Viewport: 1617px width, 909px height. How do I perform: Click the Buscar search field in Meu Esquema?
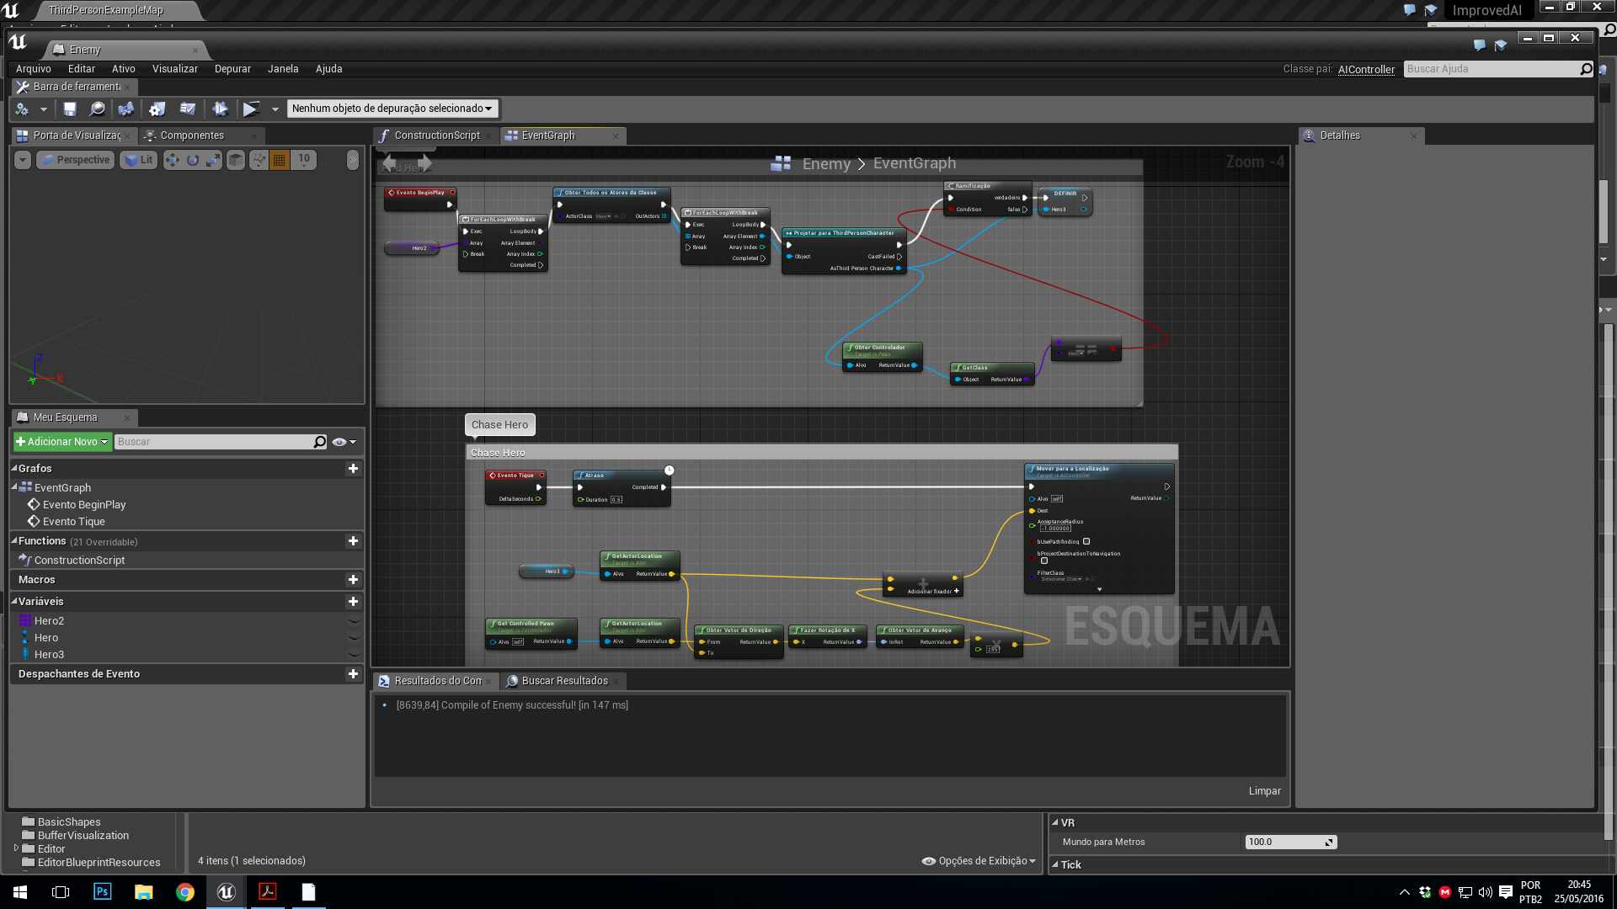click(213, 442)
